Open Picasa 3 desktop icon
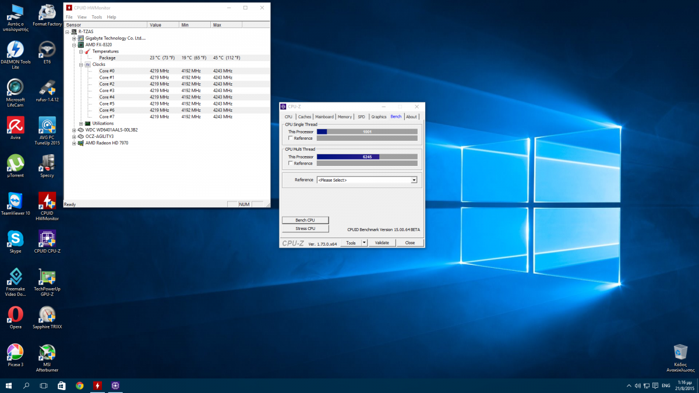The image size is (699, 393). pyautogui.click(x=16, y=355)
